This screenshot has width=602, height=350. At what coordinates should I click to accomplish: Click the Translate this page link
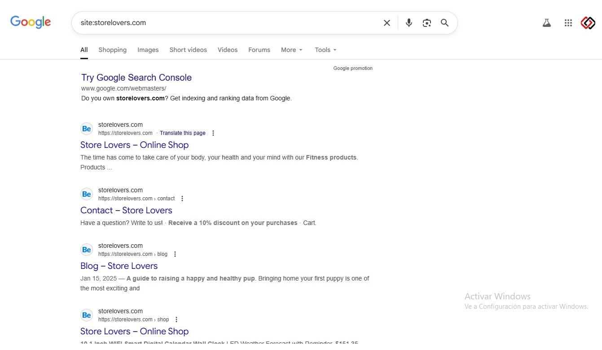pyautogui.click(x=182, y=133)
